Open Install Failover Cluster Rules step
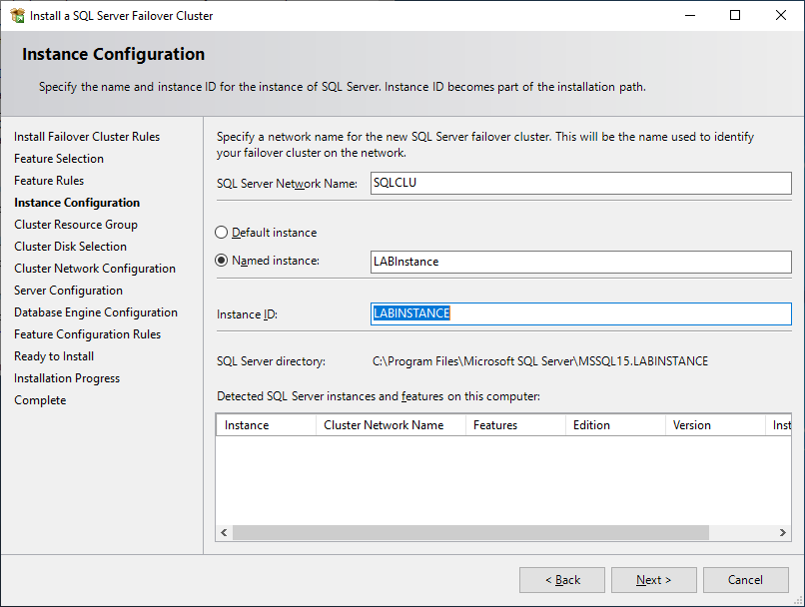The image size is (805, 607). [87, 137]
